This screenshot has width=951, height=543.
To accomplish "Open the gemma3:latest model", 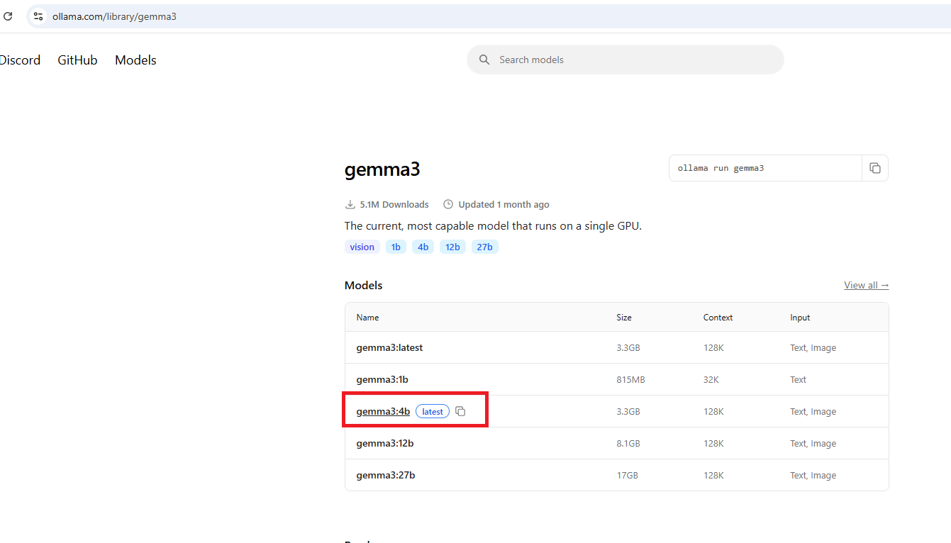I will click(x=389, y=347).
